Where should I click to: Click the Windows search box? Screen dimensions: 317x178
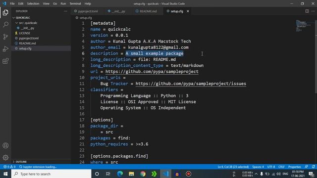coord(52,174)
